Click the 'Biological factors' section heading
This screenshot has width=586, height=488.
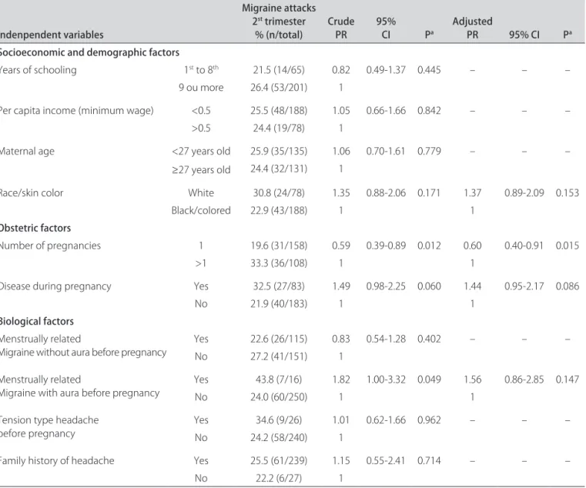click(x=37, y=321)
